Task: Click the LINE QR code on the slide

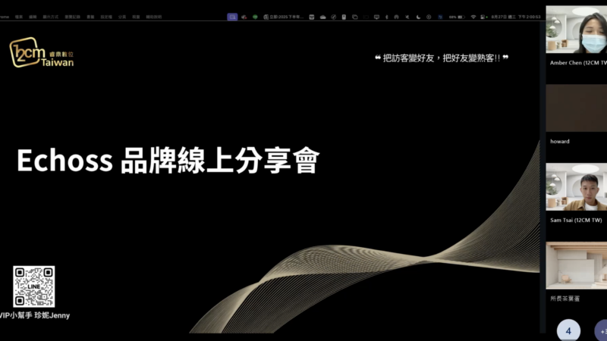Action: (33, 286)
